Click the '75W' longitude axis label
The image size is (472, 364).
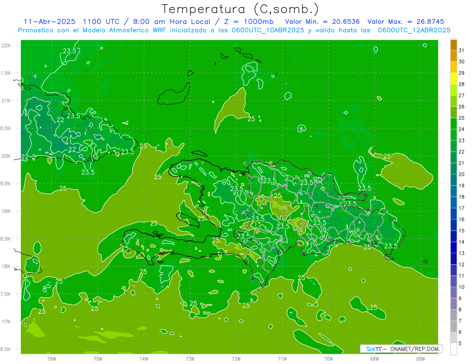98,359
